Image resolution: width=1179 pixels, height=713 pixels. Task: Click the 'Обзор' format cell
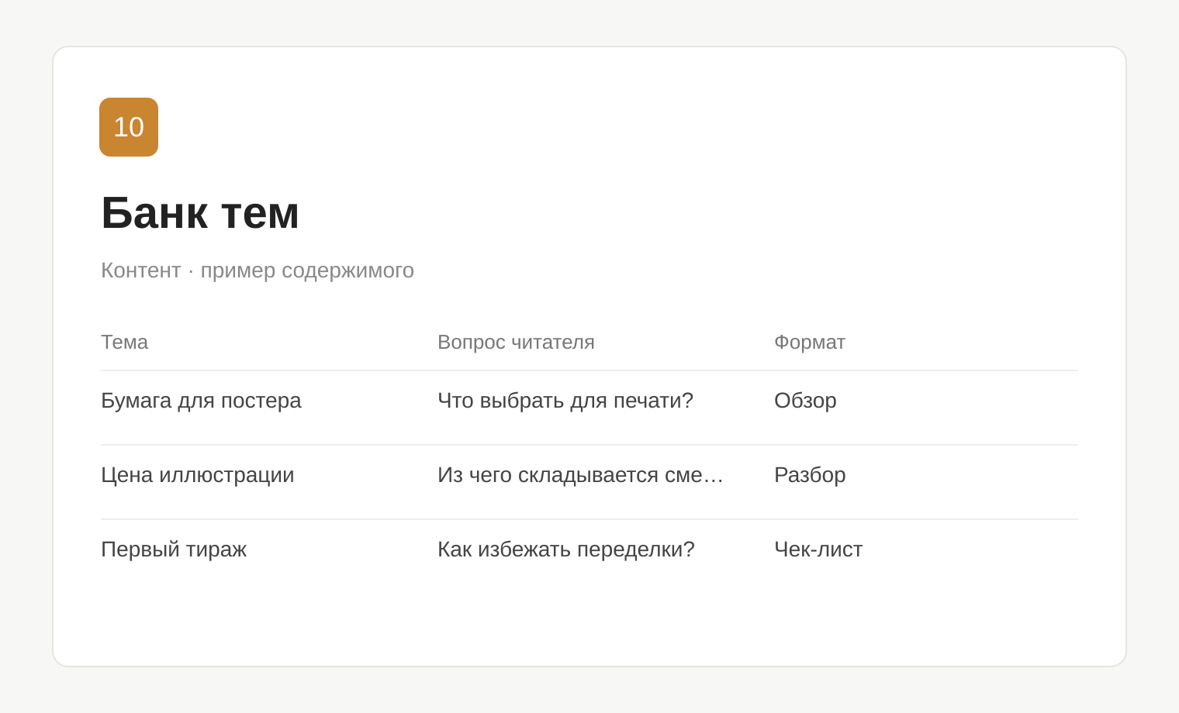805,401
